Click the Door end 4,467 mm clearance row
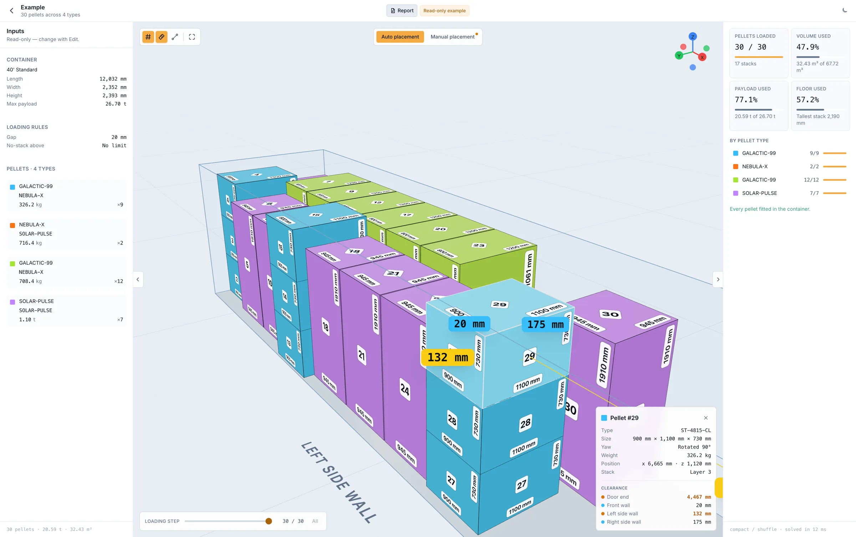Screen dimensions: 856x537 (x=656, y=497)
